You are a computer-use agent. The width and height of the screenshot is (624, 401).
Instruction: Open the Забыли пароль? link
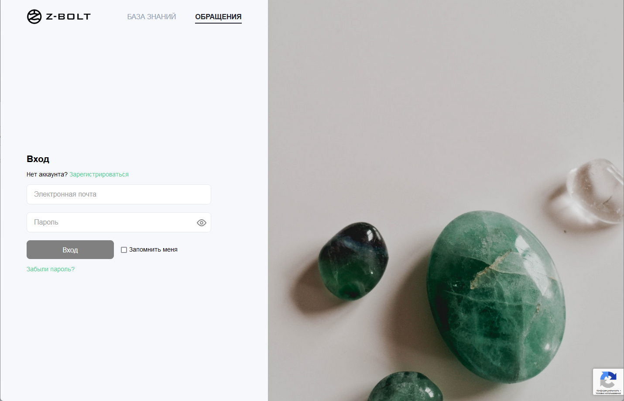tap(51, 269)
